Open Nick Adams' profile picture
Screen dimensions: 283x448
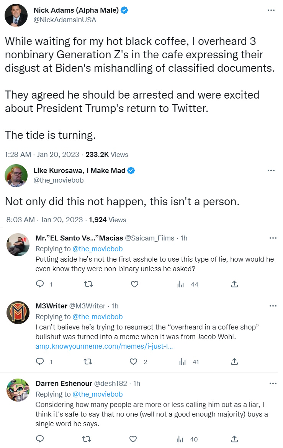click(16, 15)
